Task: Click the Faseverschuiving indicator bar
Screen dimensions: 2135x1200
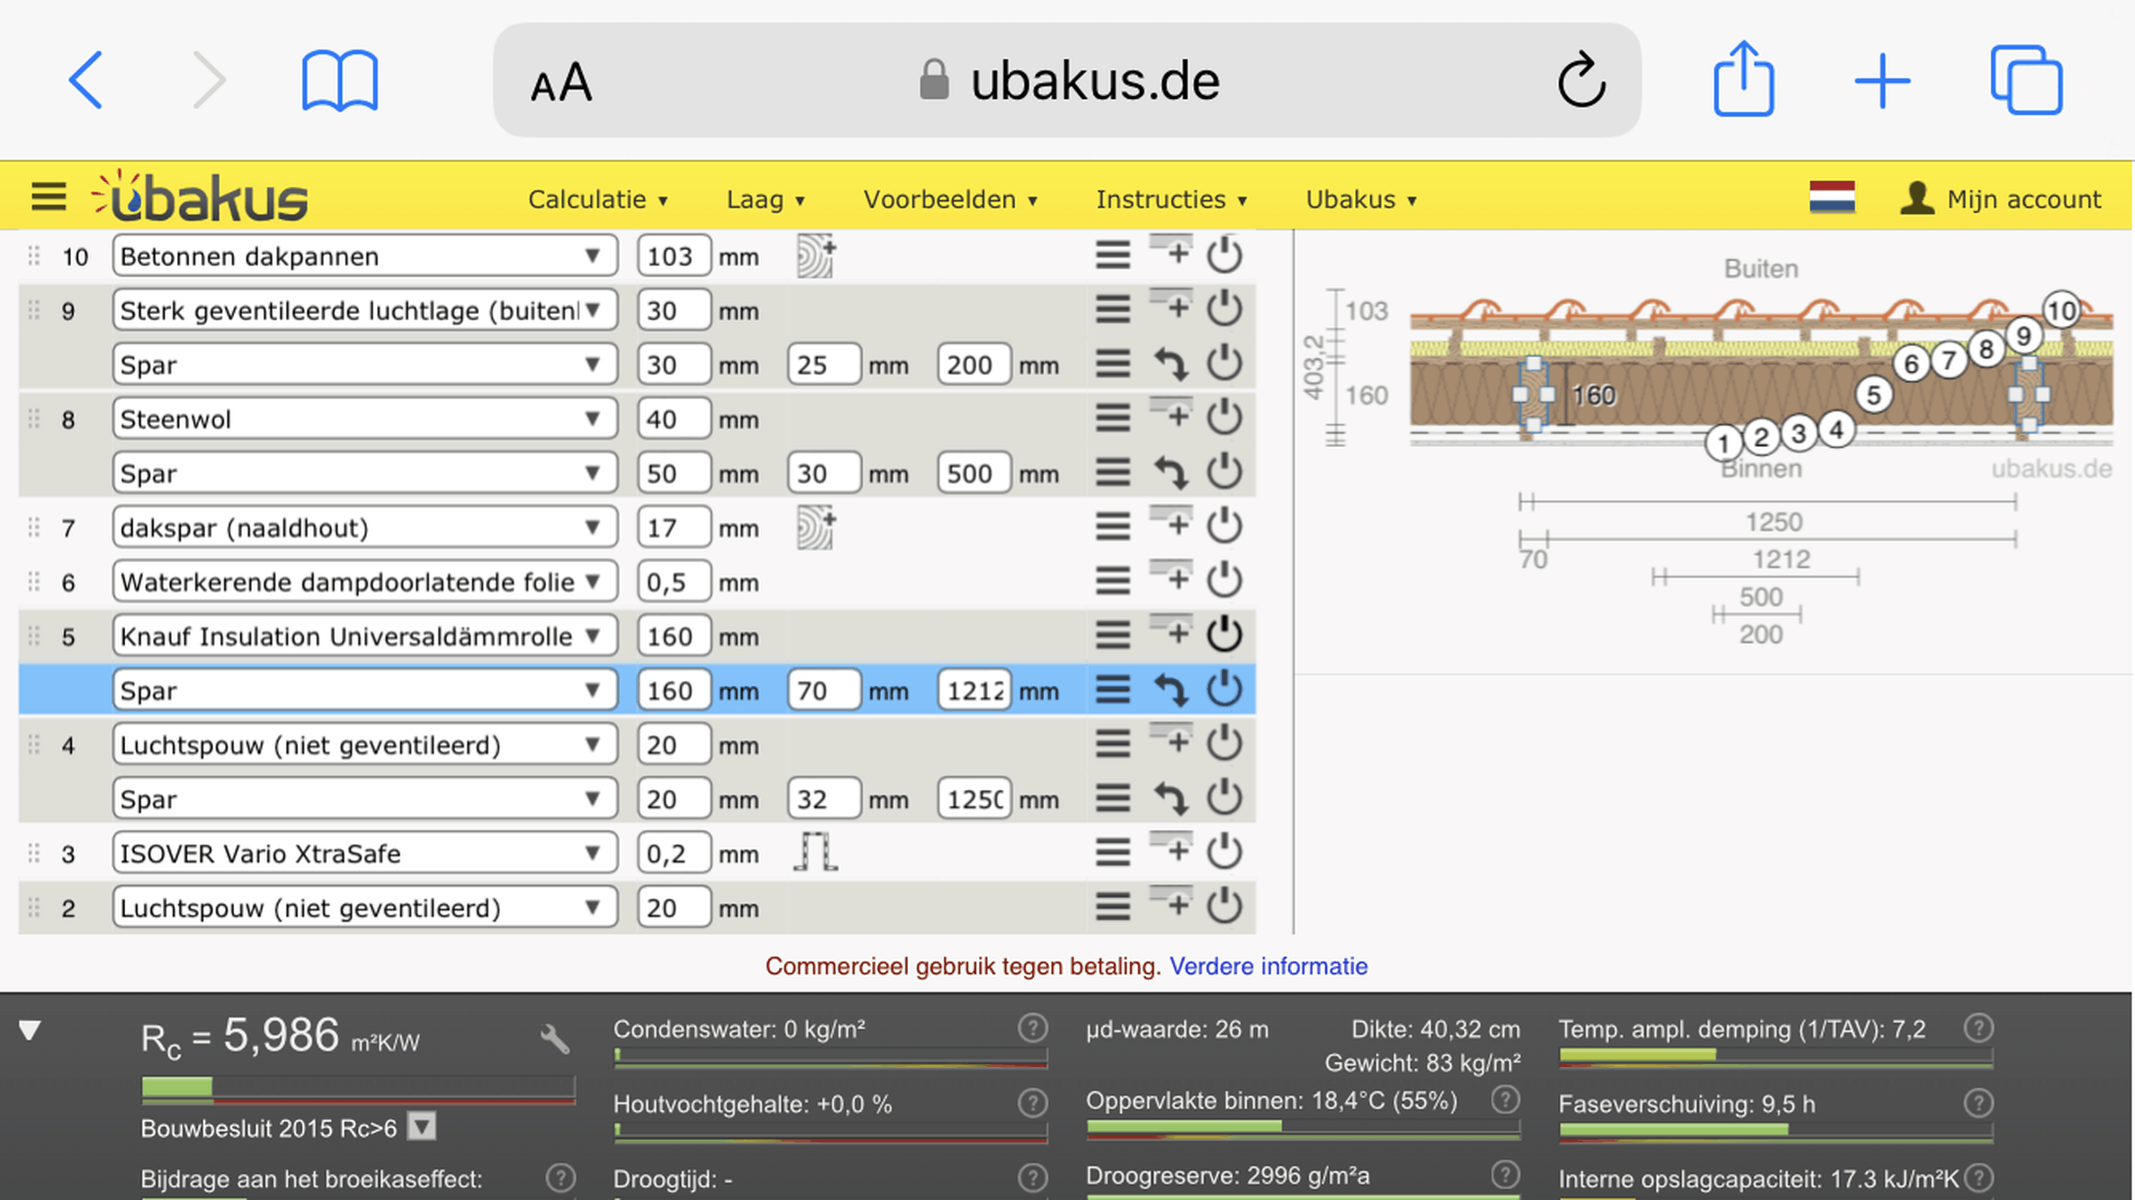Action: (x=1775, y=1132)
